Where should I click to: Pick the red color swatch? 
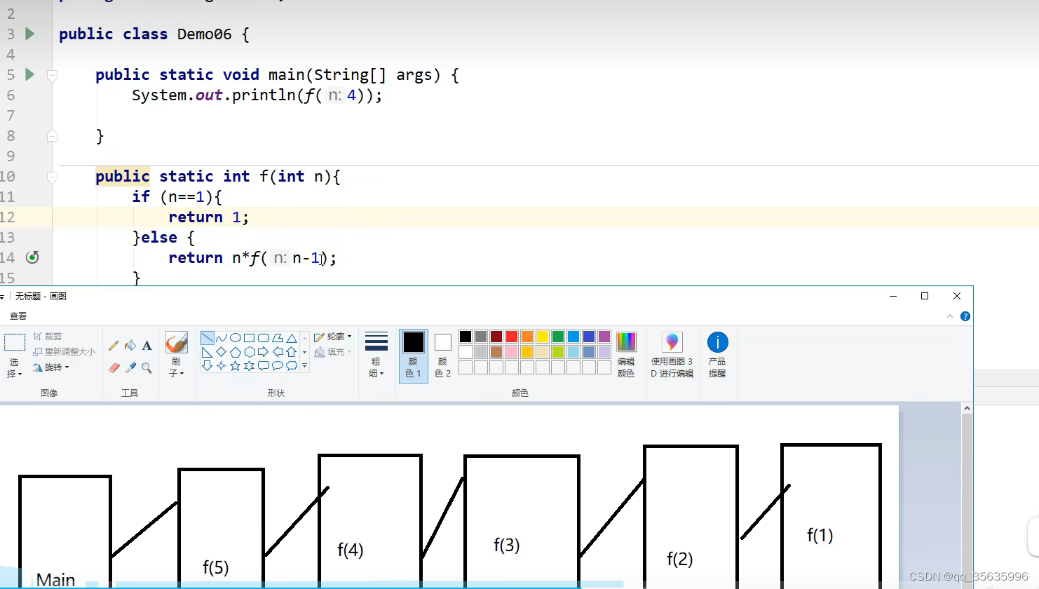tap(512, 337)
